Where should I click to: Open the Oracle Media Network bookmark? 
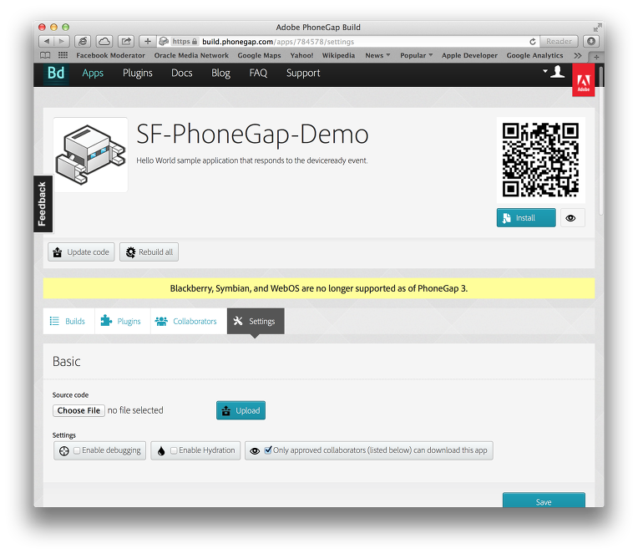(x=191, y=55)
